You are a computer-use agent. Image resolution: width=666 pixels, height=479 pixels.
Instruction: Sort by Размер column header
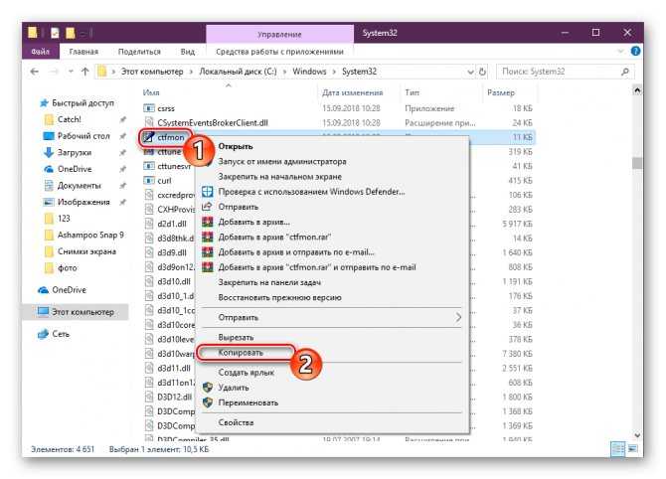[x=501, y=92]
